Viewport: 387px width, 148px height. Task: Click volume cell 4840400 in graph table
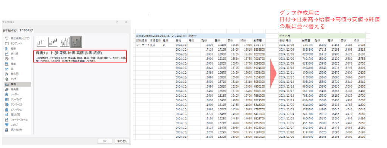click(x=308, y=137)
